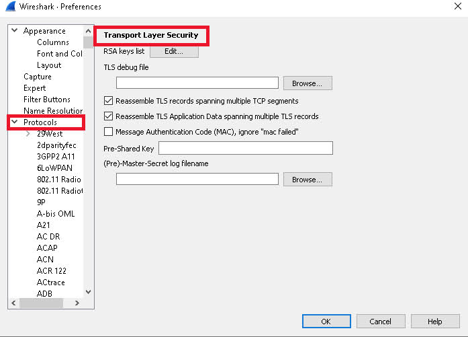Toggle Reassemble TLS records spanning TCP segments
This screenshot has height=337, width=468.
pos(108,101)
